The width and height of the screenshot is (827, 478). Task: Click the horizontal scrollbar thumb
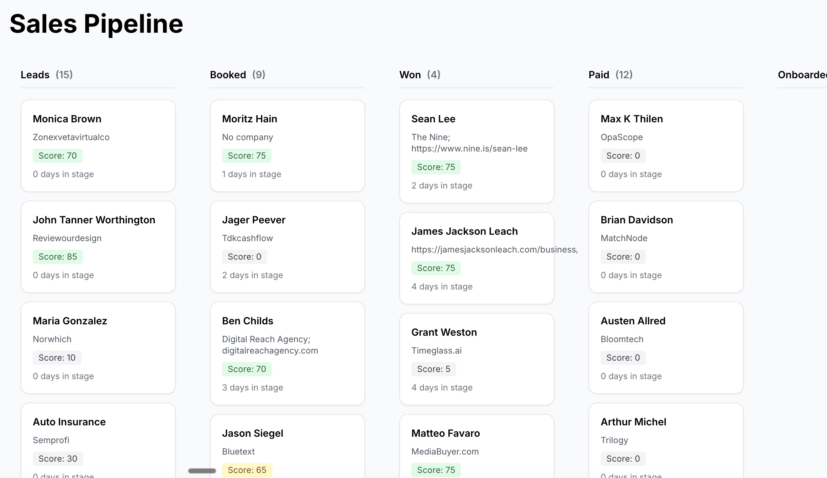202,471
